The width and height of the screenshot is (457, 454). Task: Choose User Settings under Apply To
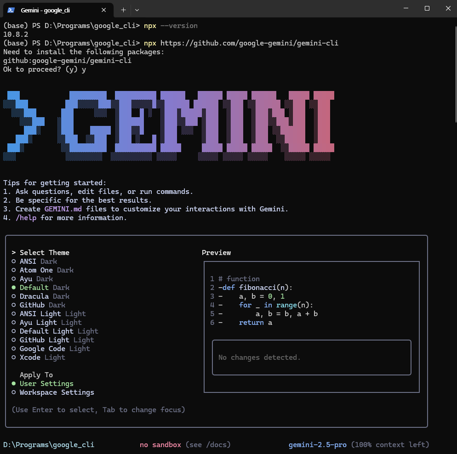point(43,384)
